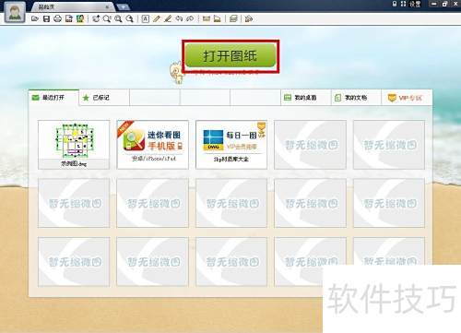Select the line marker pen tool
This screenshot has height=333, width=461.
click(x=168, y=19)
